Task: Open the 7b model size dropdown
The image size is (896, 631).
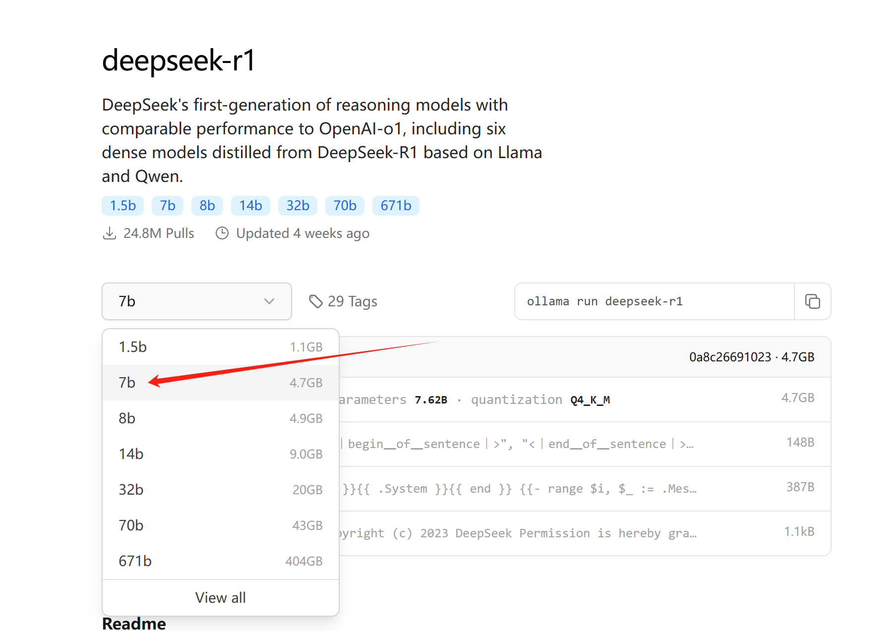Action: [x=197, y=301]
